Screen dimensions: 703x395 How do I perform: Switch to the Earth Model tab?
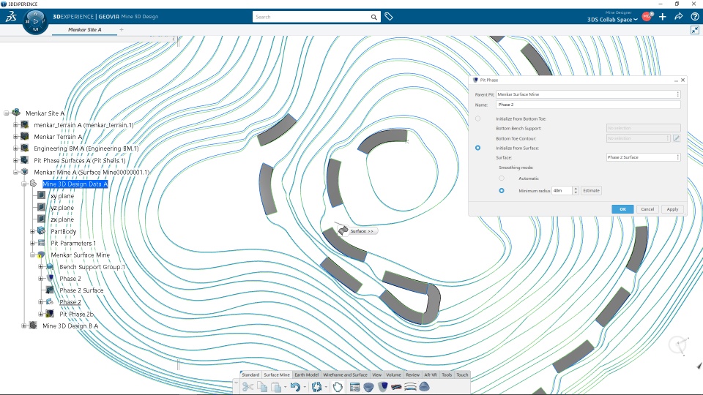pos(306,375)
